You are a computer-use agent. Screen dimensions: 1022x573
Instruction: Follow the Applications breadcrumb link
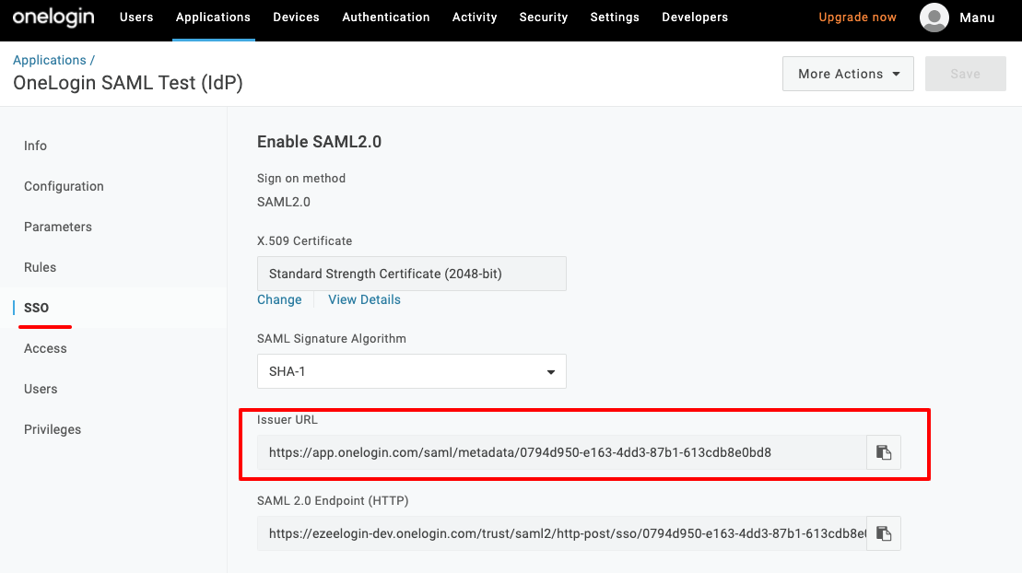coord(50,60)
